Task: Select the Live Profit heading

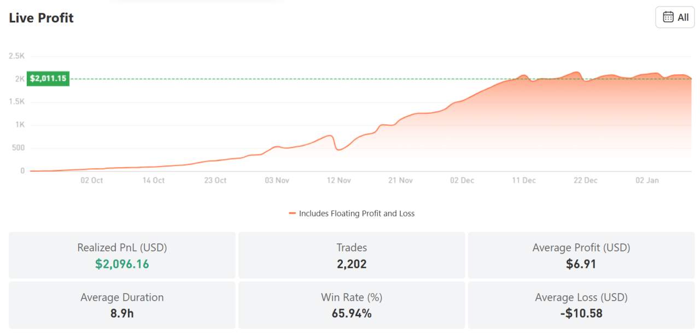Action: [41, 17]
